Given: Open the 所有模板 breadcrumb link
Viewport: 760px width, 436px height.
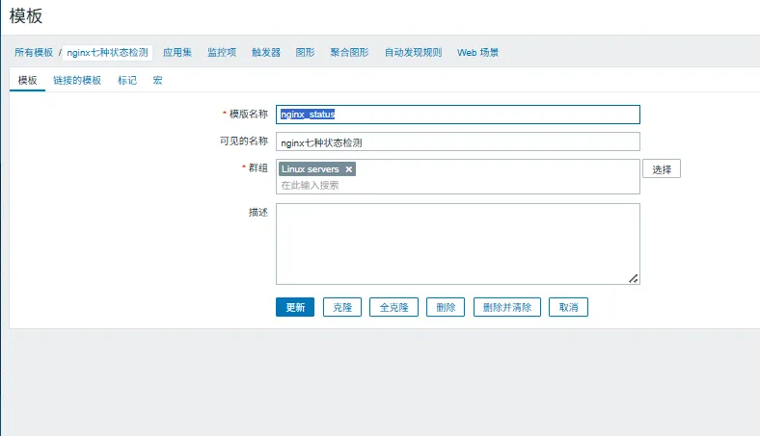Looking at the screenshot, I should 34,52.
